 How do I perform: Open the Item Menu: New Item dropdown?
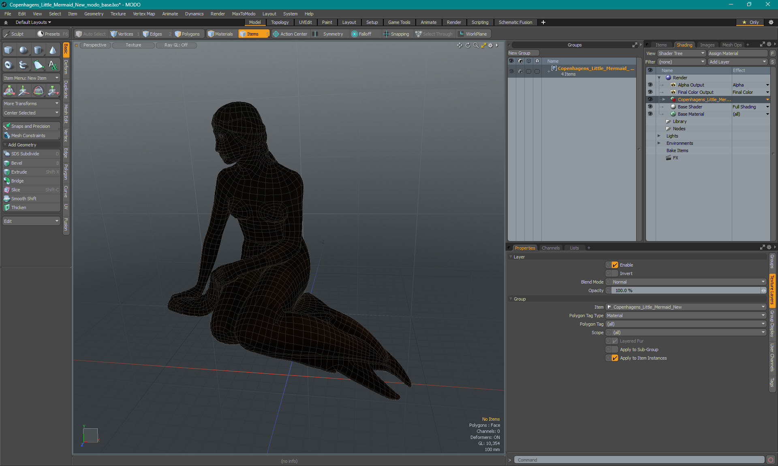point(31,78)
